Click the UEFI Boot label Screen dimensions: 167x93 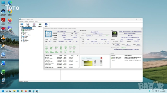(123, 48)
